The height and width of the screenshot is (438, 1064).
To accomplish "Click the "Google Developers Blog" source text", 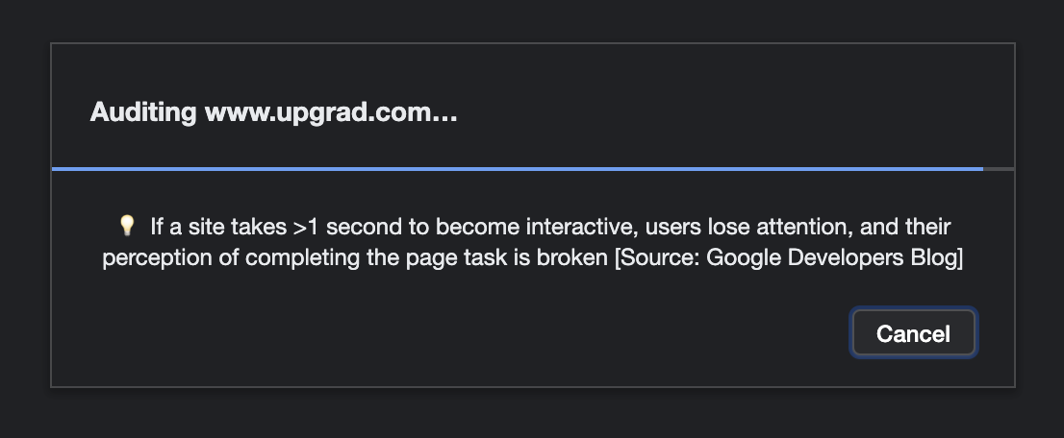I will 831,258.
